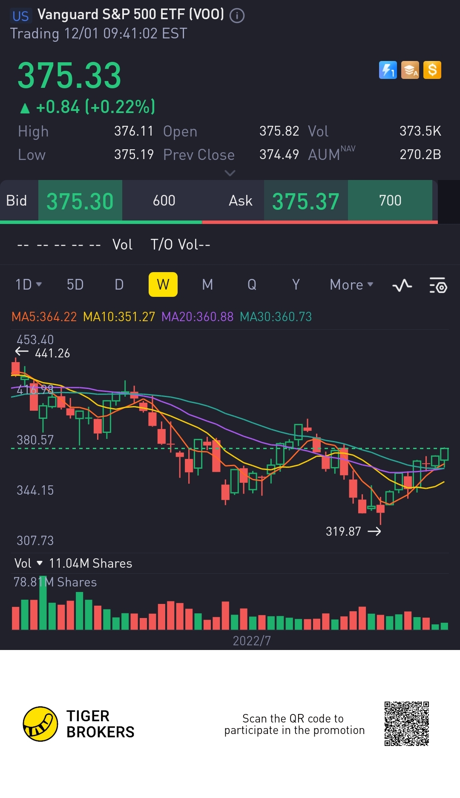Tap the ask size 700
Image resolution: width=460 pixels, height=798 pixels.
(x=390, y=200)
